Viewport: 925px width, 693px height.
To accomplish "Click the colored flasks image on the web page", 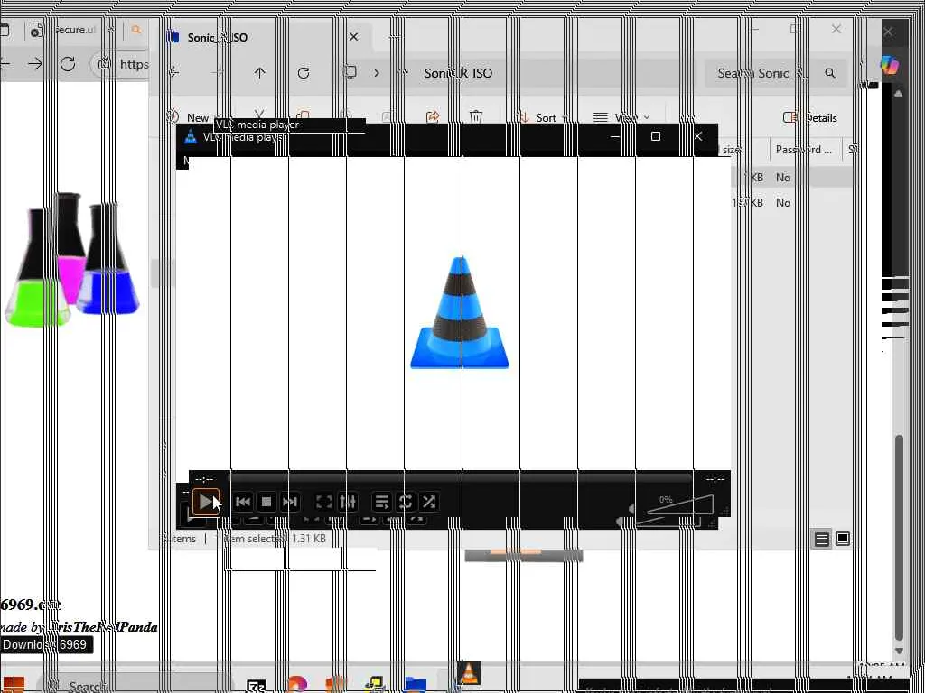I will tap(70, 259).
